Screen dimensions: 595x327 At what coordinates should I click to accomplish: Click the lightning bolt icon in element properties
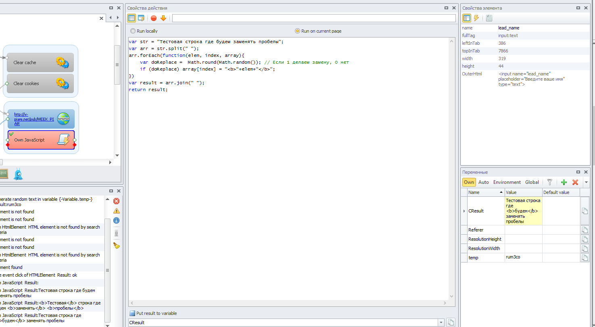coord(476,18)
